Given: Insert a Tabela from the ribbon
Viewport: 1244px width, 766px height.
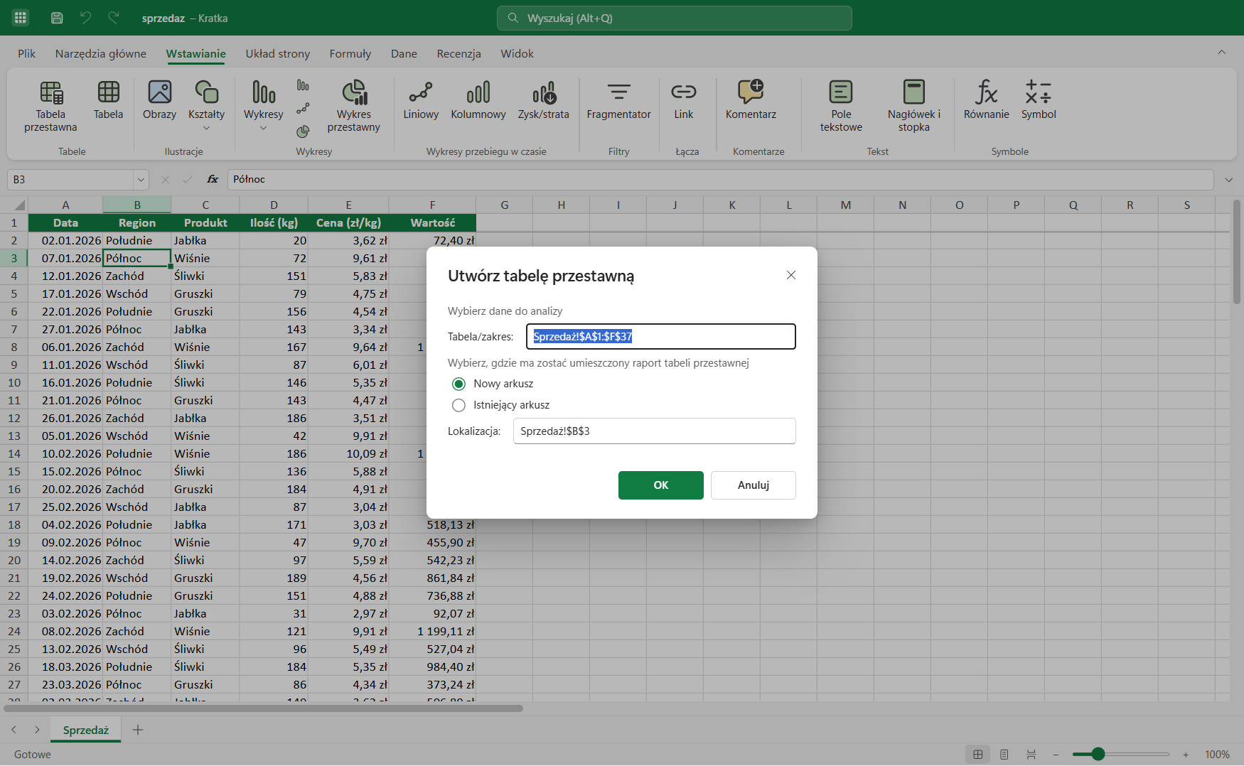Looking at the screenshot, I should pyautogui.click(x=108, y=100).
